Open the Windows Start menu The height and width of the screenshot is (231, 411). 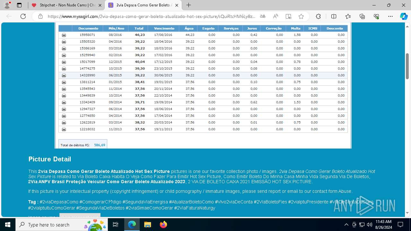click(x=8, y=225)
